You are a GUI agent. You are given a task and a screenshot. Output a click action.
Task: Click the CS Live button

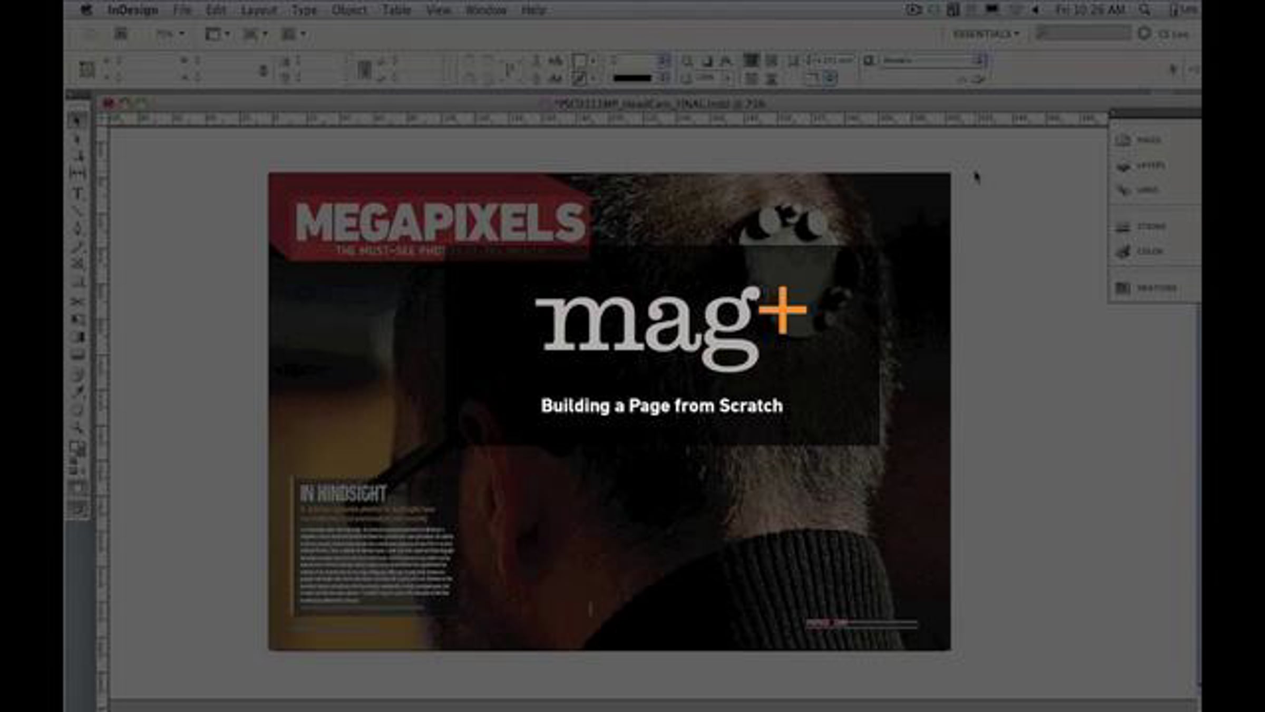point(1165,34)
